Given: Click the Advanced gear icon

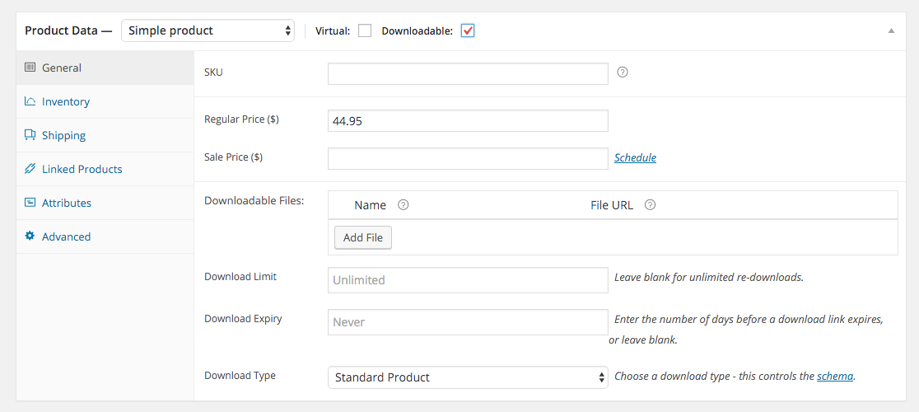Looking at the screenshot, I should click(30, 236).
